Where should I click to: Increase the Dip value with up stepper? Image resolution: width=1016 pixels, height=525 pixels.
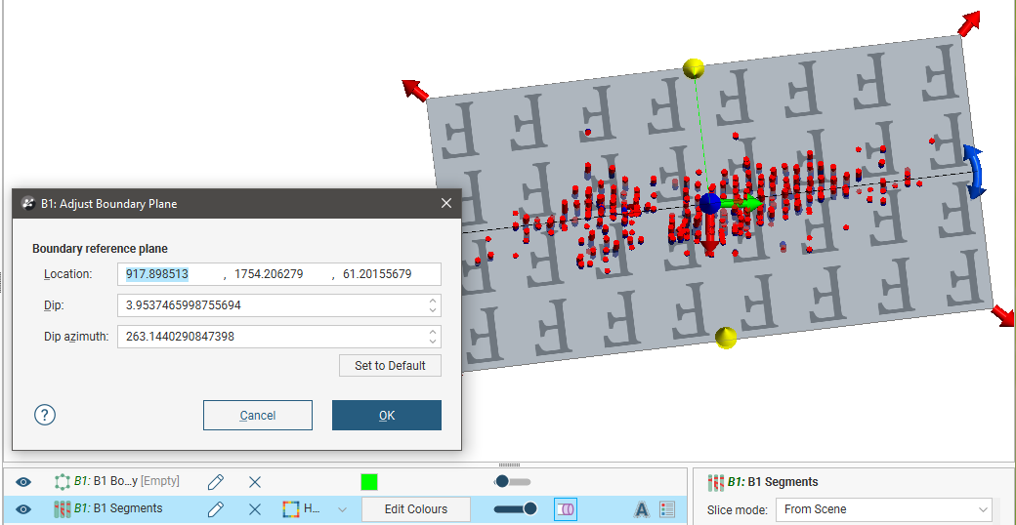point(433,301)
